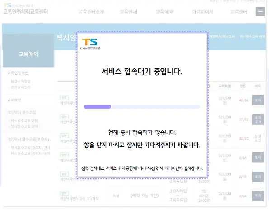
Task: Click heading '서비스 접속대기 중입니다.'
Action: click(x=142, y=72)
